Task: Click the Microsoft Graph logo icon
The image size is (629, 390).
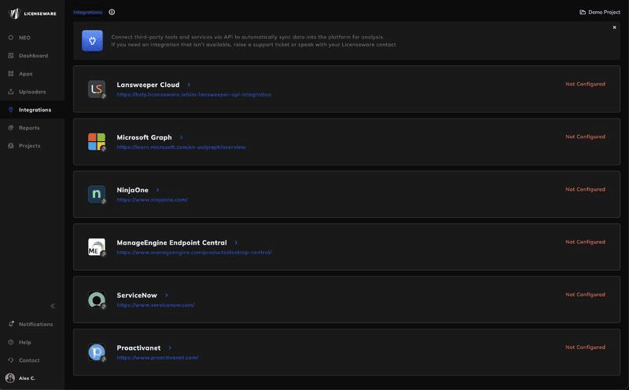Action: (97, 141)
